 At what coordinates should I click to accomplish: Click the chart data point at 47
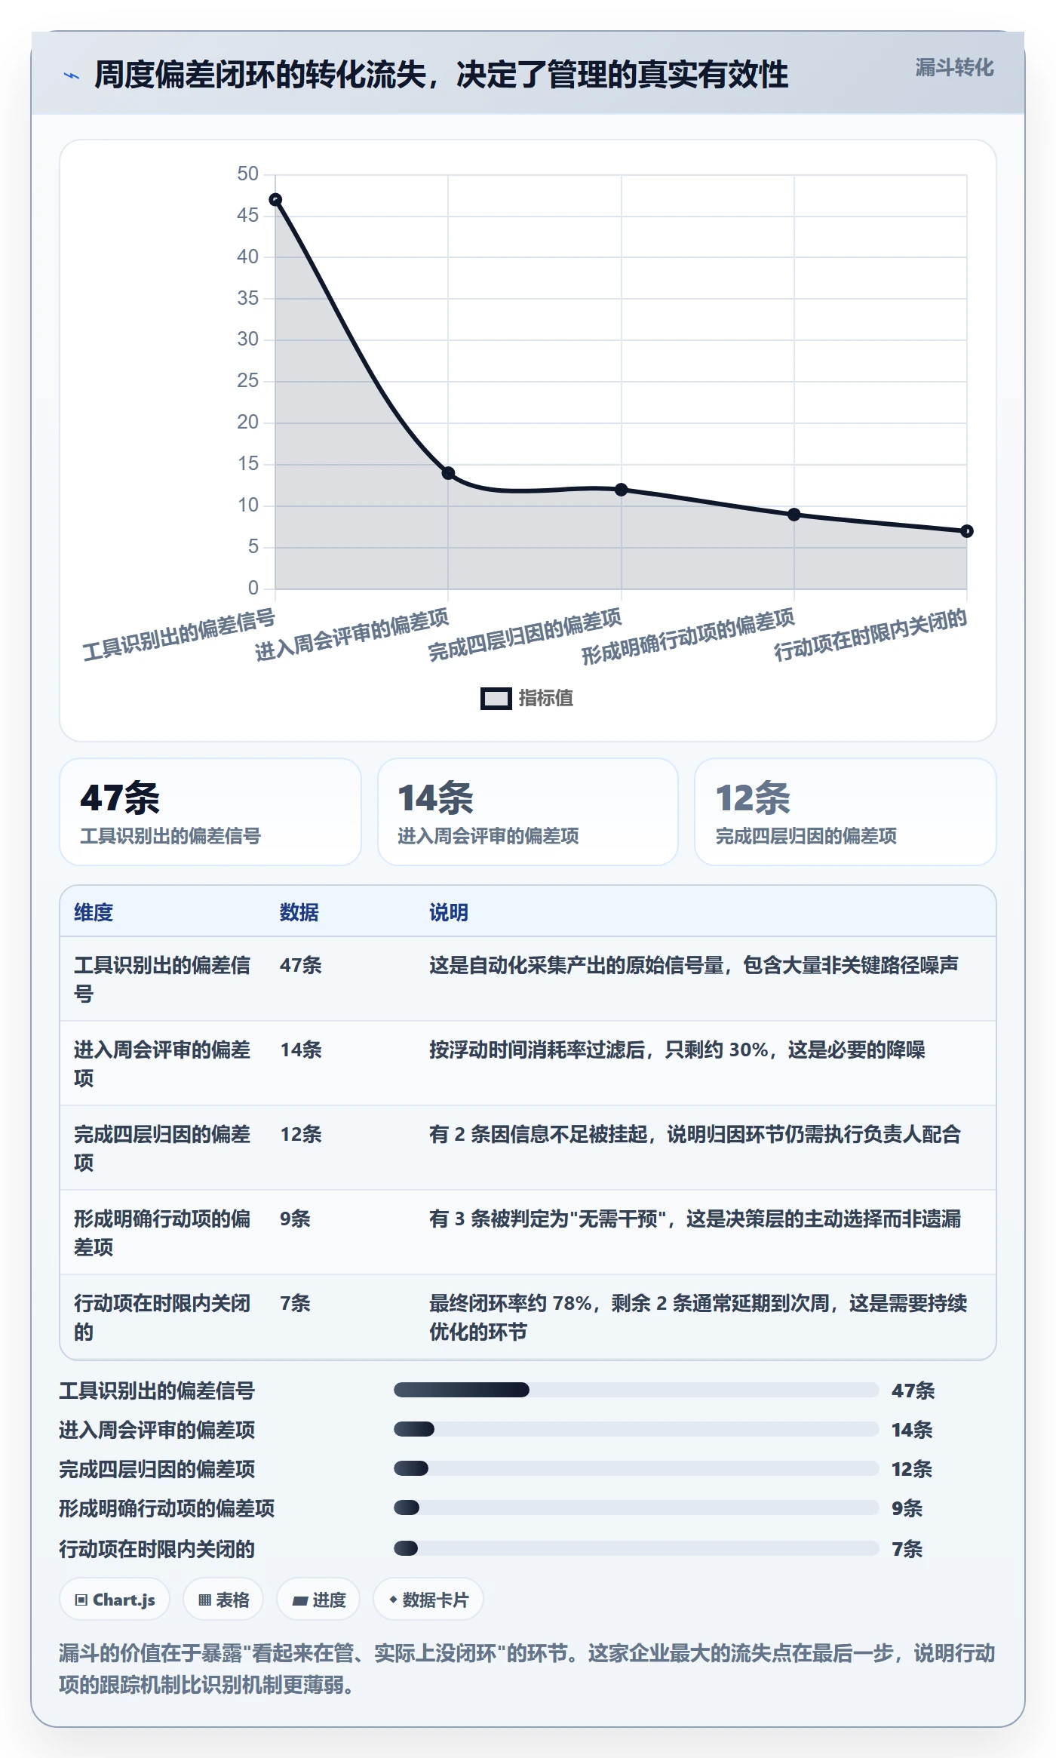point(275,200)
